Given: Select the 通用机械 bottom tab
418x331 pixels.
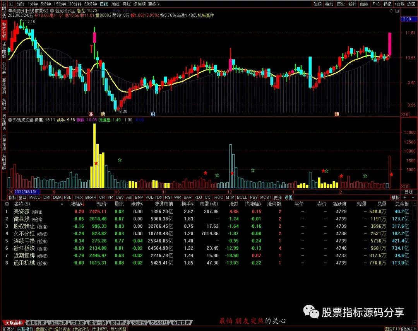Looking at the screenshot, I should [x=36, y=323].
